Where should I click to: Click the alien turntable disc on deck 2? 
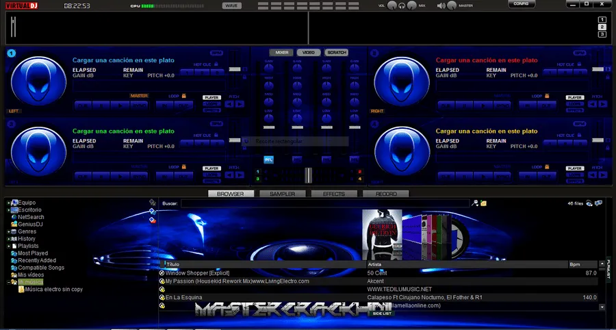point(402,81)
